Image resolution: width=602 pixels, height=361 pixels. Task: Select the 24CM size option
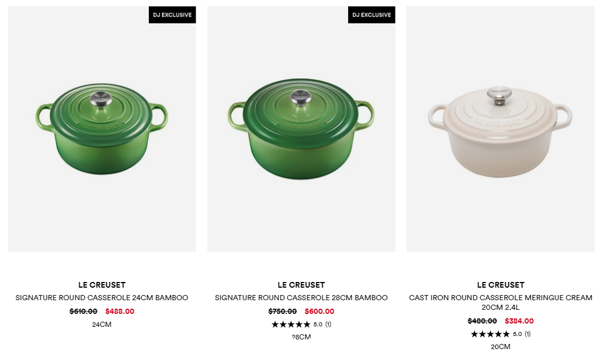tap(102, 325)
